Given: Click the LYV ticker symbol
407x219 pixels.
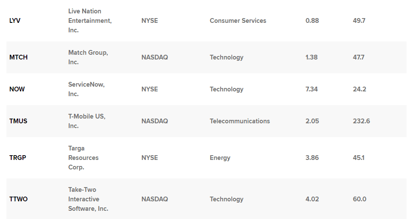Looking at the screenshot, I should (15, 21).
